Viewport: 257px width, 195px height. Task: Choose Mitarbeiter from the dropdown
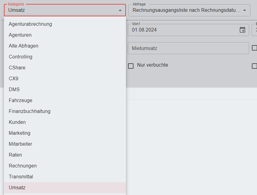[x=21, y=144]
